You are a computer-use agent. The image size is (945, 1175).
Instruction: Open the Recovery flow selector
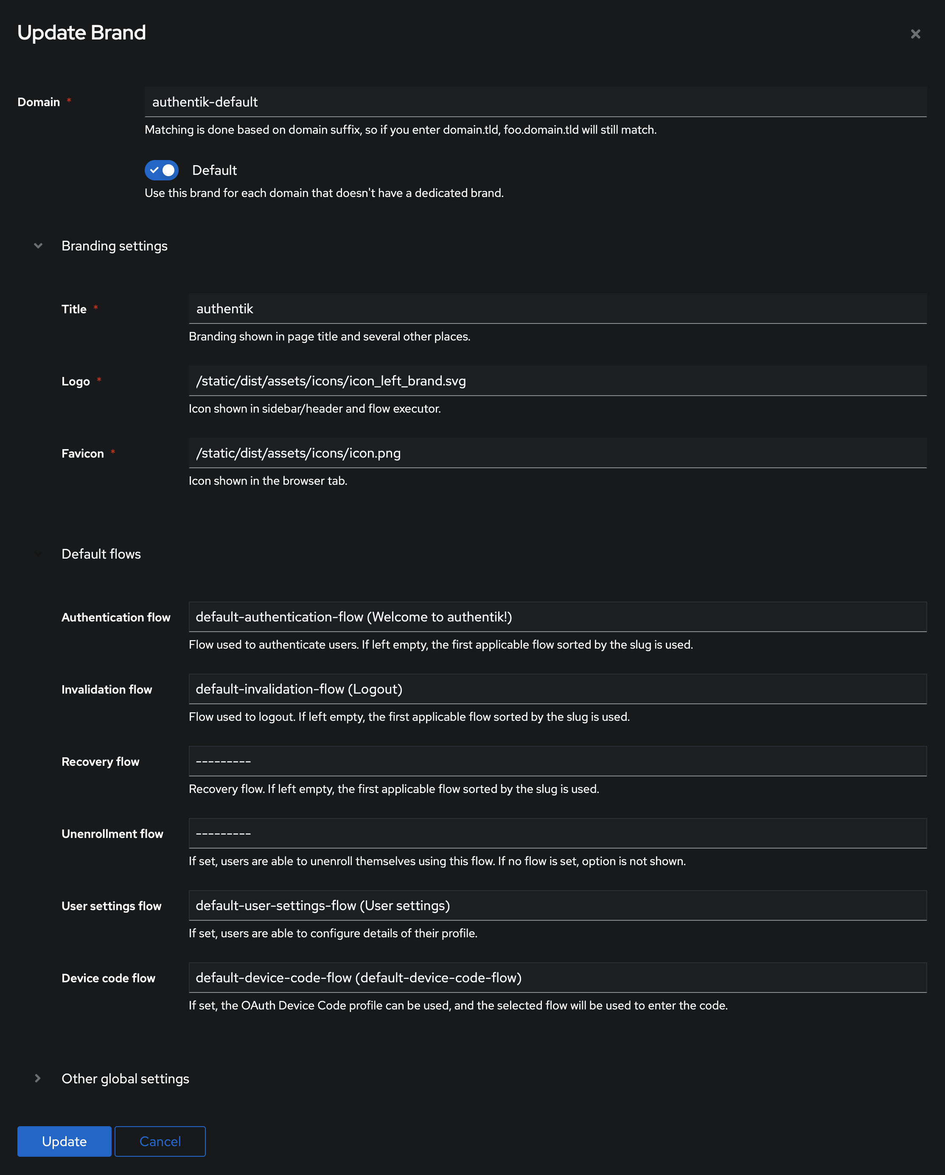click(x=557, y=761)
